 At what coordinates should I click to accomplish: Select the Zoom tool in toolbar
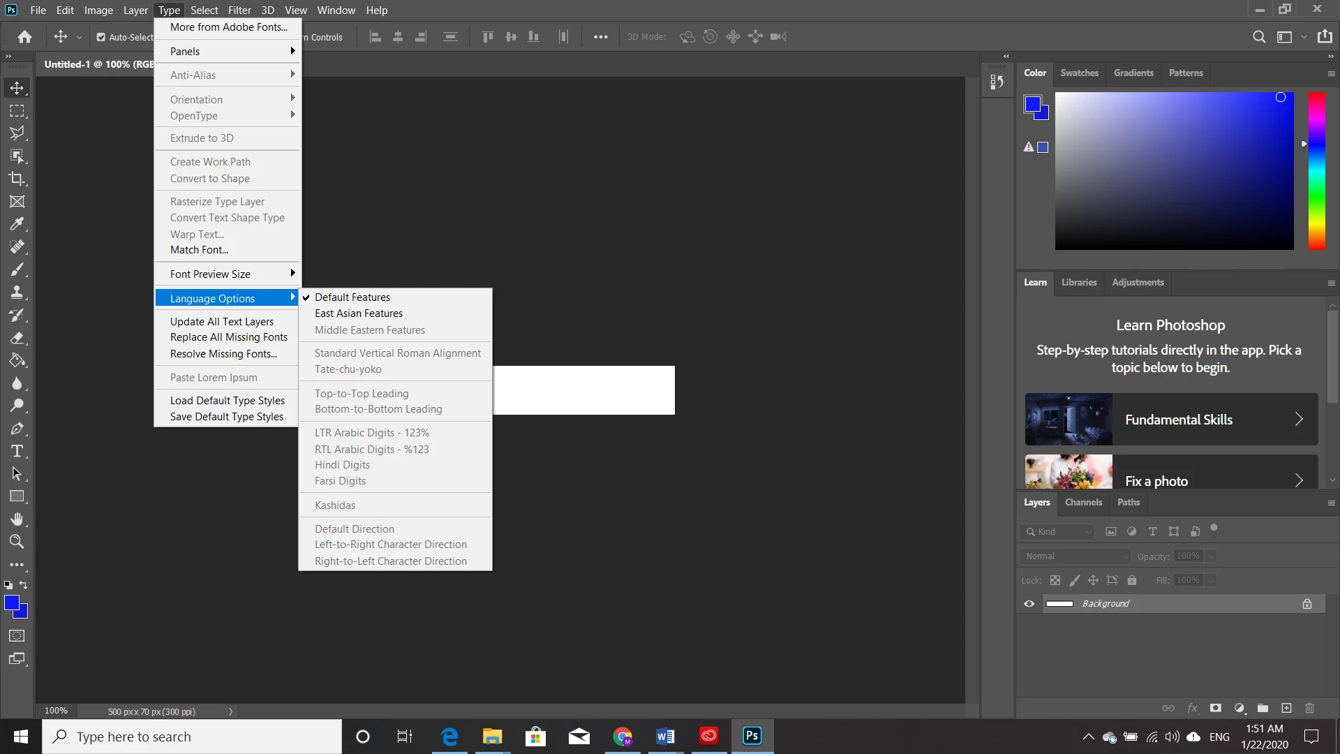pos(17,542)
